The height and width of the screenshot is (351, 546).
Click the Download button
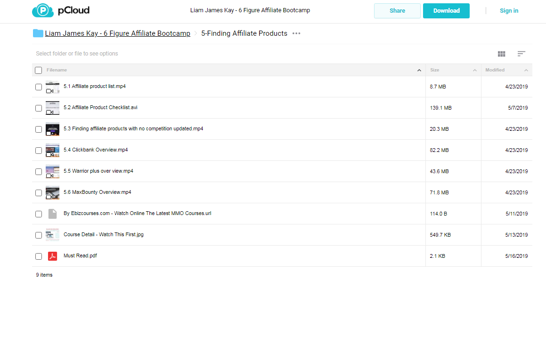[447, 11]
